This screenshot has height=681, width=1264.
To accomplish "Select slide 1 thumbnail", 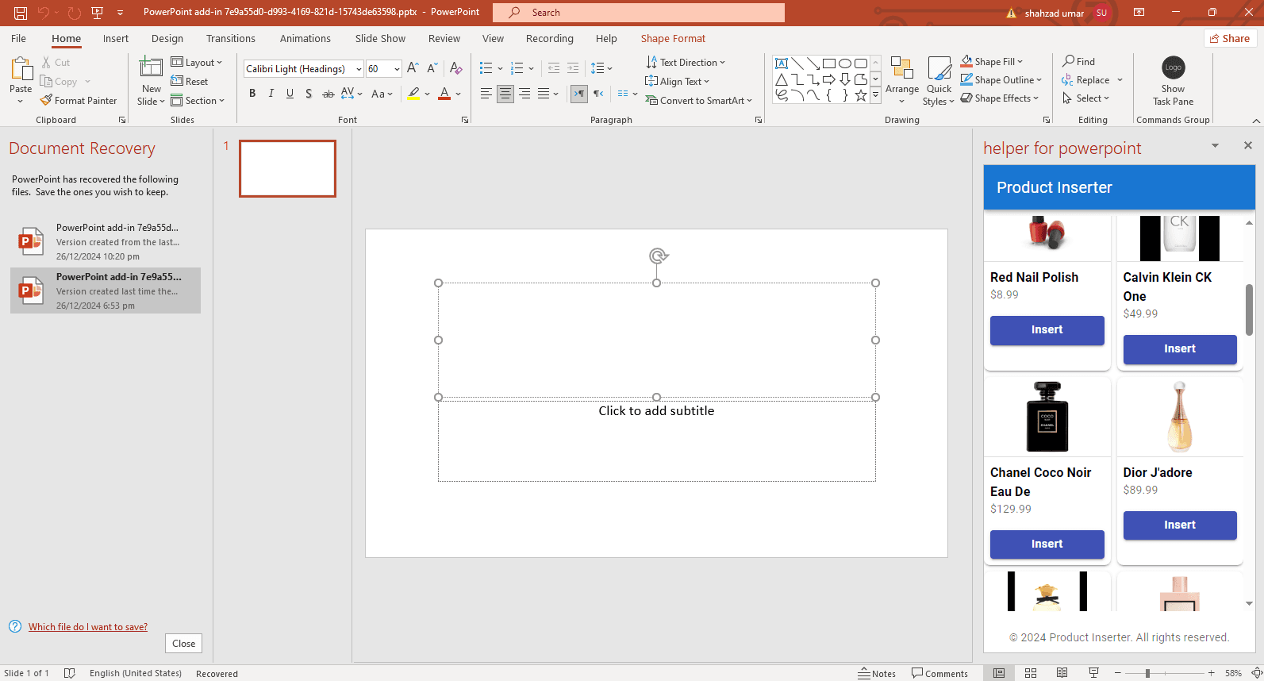I will [287, 168].
